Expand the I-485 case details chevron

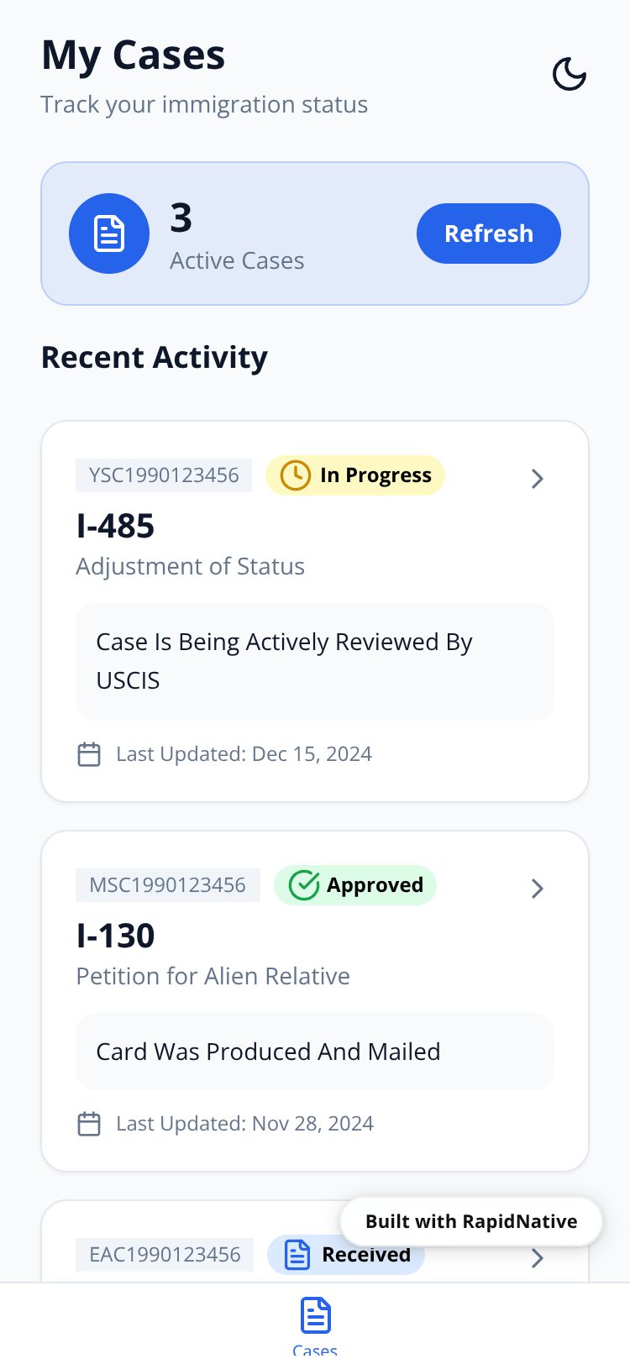(x=538, y=479)
